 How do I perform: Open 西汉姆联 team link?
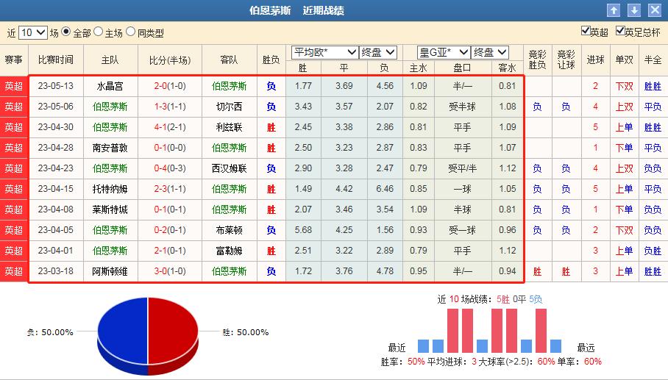click(x=230, y=168)
